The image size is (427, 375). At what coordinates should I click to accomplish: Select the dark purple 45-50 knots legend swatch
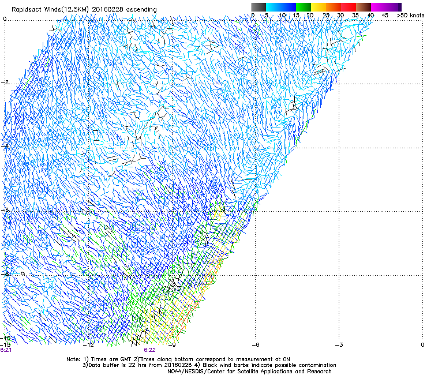(394, 7)
